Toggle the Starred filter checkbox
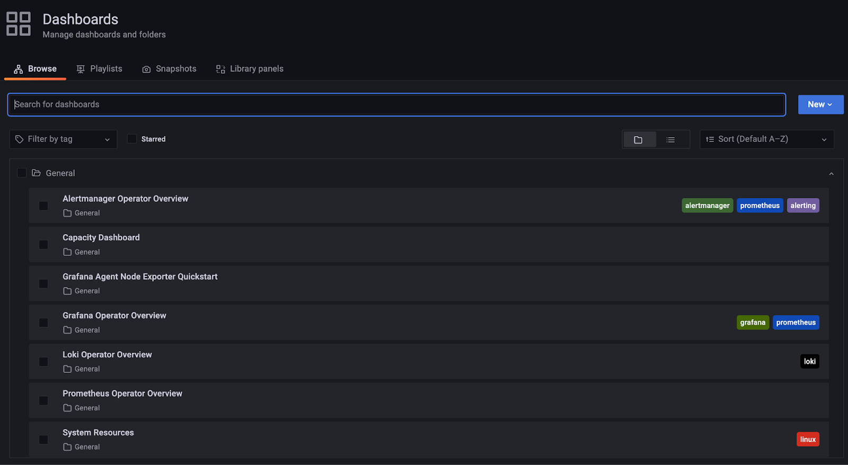 click(x=132, y=139)
